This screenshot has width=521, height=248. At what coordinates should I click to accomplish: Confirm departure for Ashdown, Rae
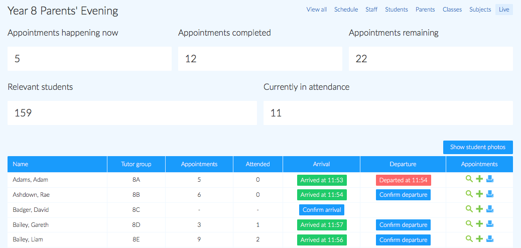coord(403,195)
